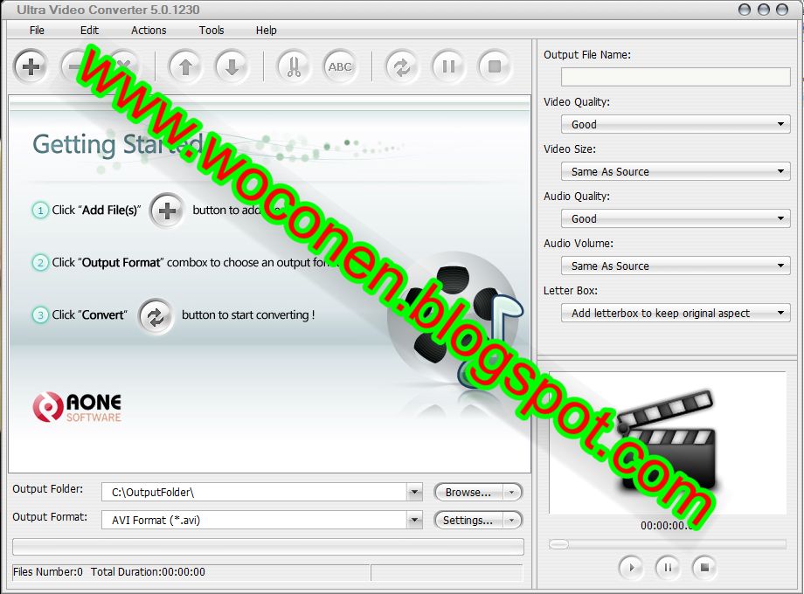The height and width of the screenshot is (594, 804).
Task: Pause conversion using the toolbar pause icon
Action: click(x=448, y=66)
